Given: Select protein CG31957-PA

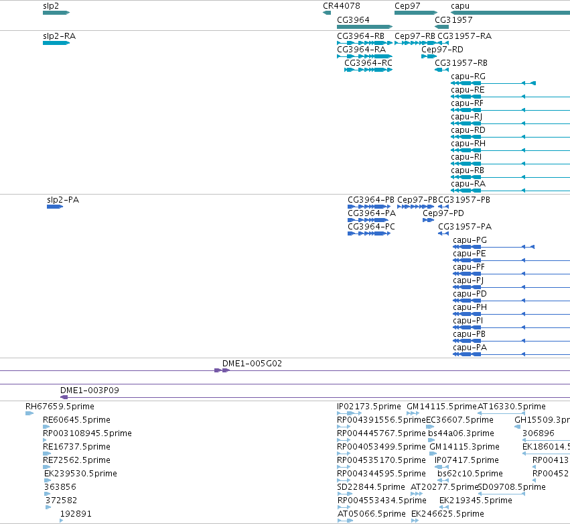Looking at the screenshot, I should (465, 227).
